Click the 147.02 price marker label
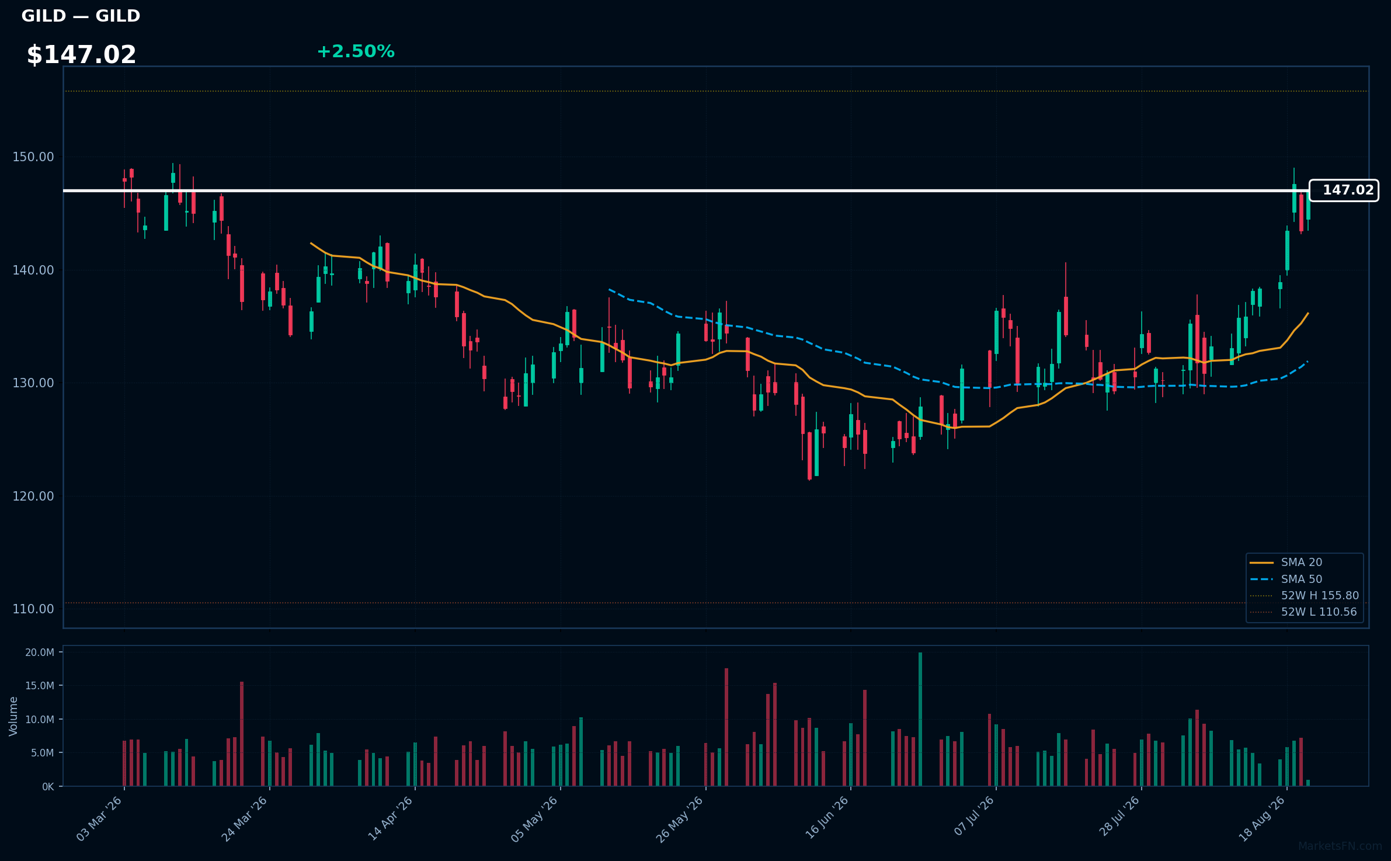 (1344, 190)
